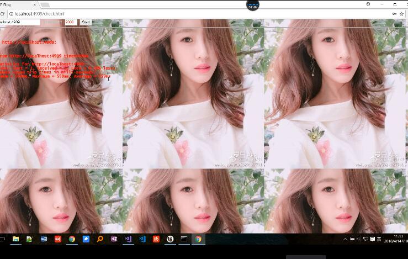The height and width of the screenshot is (259, 408).
Task: Open blue Visual Studio Code on taskbar
Action: coord(142,239)
